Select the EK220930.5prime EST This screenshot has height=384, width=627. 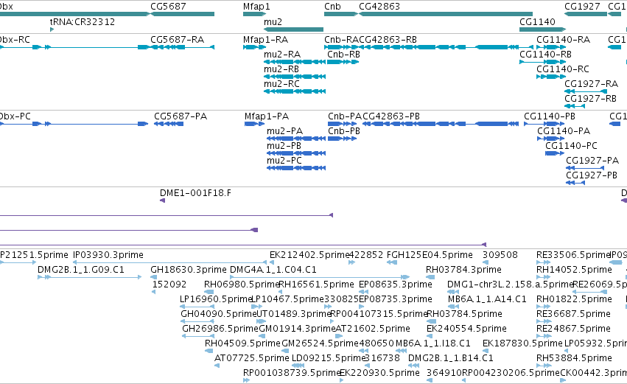coord(341,381)
